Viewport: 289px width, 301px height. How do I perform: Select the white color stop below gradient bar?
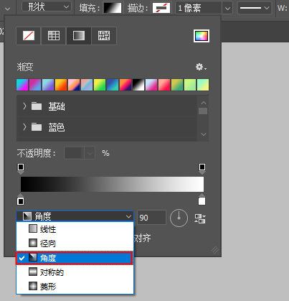click(x=202, y=200)
